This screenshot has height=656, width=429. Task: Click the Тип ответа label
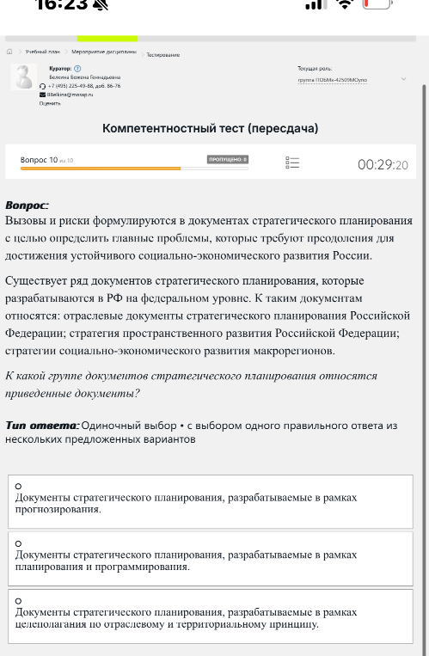[x=42, y=426]
